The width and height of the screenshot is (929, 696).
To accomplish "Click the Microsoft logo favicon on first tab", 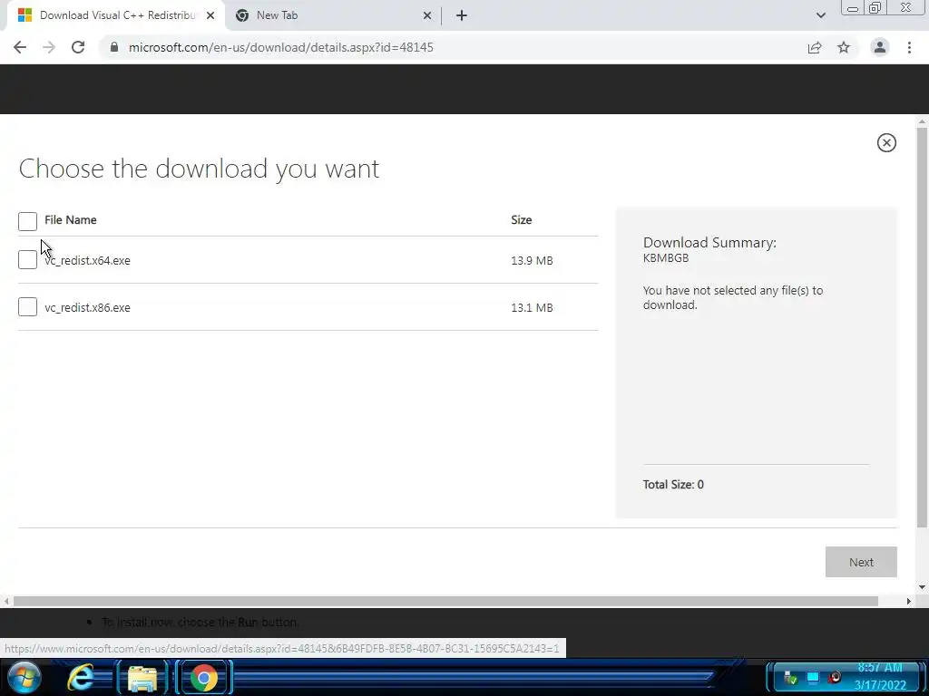I will (24, 15).
